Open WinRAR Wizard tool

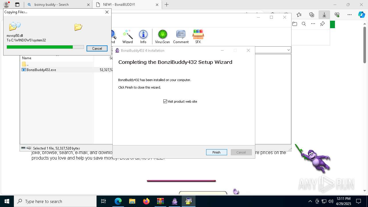(x=127, y=37)
